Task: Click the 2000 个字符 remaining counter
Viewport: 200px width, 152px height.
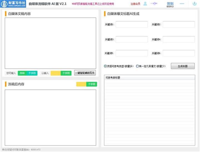Action: (x=27, y=73)
